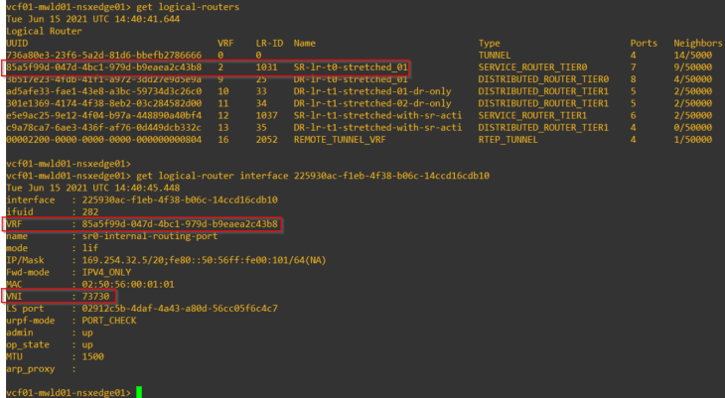Click the sr0-internal-routing-port name
The width and height of the screenshot is (725, 398).
(x=150, y=236)
